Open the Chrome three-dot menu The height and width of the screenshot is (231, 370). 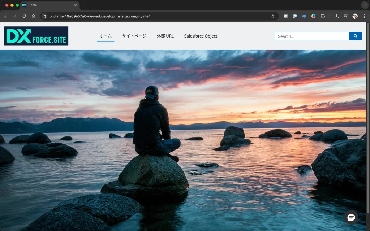coord(364,16)
